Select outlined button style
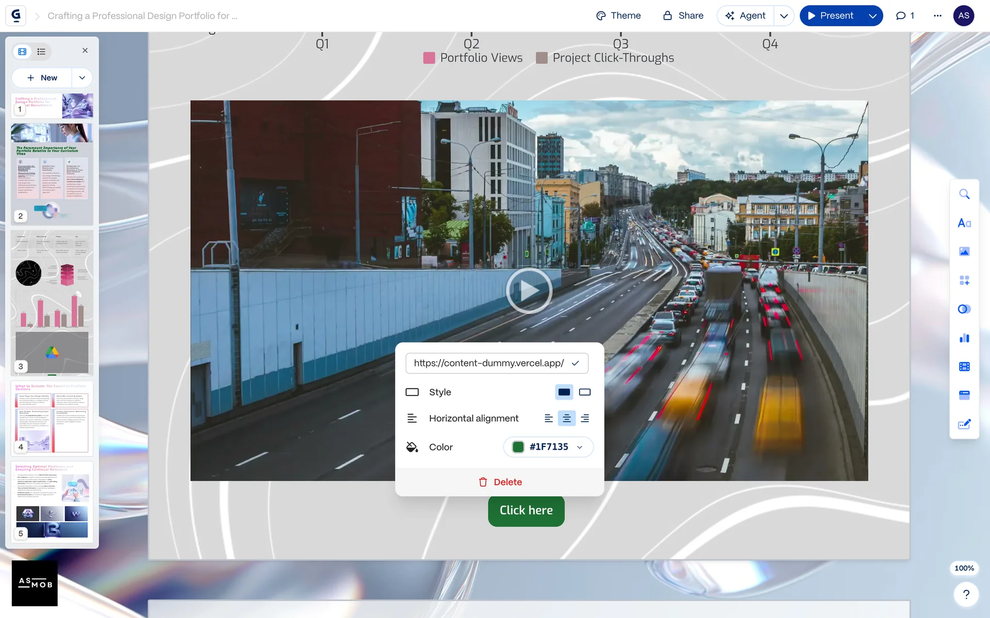Image resolution: width=990 pixels, height=618 pixels. [585, 392]
